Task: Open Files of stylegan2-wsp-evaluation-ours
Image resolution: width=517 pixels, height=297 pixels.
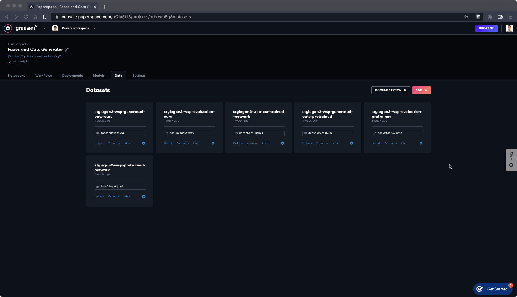Action: click(x=196, y=143)
